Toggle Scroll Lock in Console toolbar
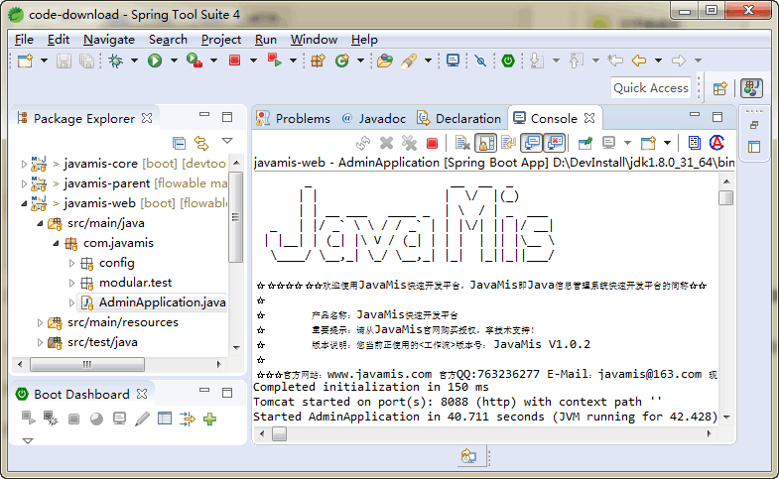This screenshot has height=479, width=779. 486,143
